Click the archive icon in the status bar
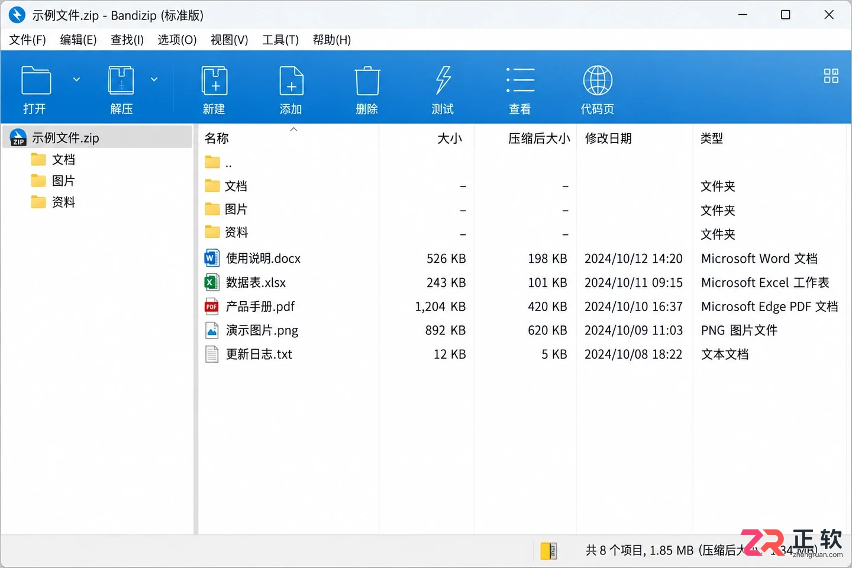This screenshot has width=852, height=568. click(x=549, y=551)
